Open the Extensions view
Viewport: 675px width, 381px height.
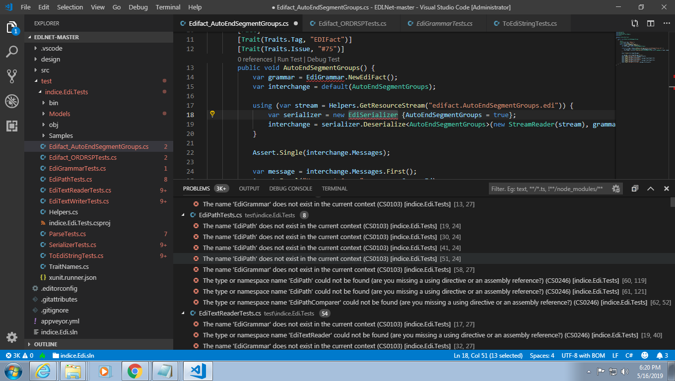[x=12, y=126]
